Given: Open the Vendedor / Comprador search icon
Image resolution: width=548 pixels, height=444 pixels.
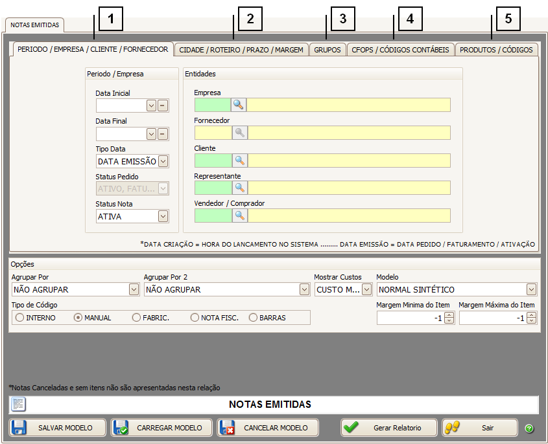Looking at the screenshot, I should pos(239,216).
